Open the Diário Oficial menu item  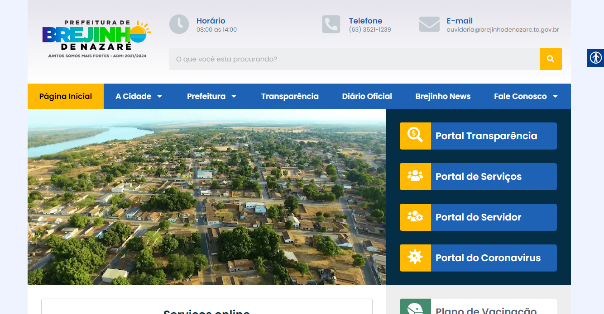[367, 96]
